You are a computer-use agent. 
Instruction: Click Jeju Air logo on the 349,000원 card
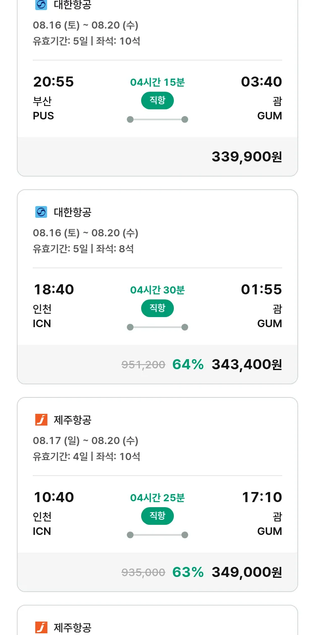coord(41,420)
